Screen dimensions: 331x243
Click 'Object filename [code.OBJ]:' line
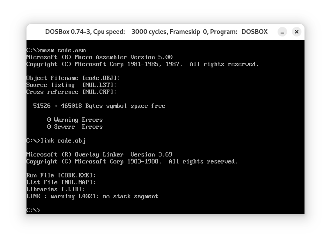(73, 78)
